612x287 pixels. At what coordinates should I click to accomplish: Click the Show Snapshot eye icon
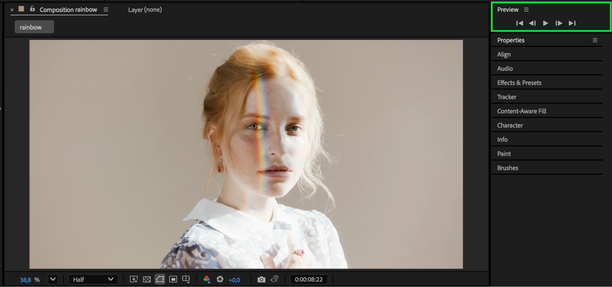(x=274, y=279)
